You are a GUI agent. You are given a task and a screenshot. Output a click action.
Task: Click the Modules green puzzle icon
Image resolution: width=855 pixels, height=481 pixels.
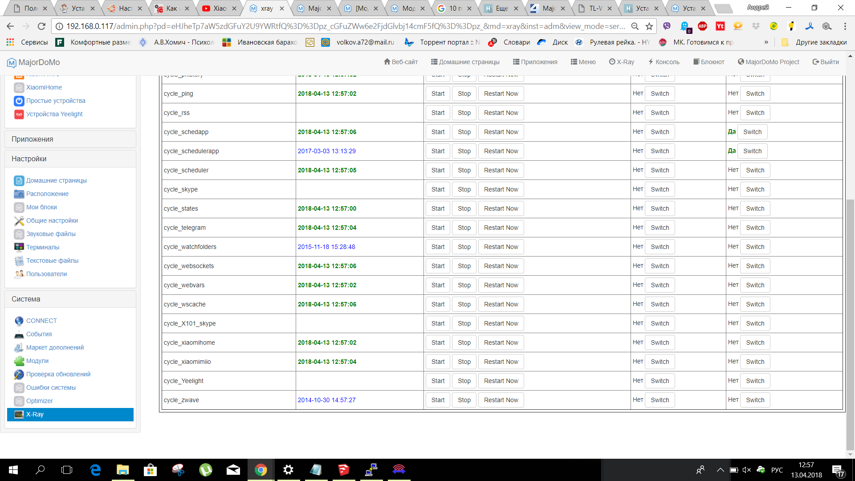tap(19, 361)
